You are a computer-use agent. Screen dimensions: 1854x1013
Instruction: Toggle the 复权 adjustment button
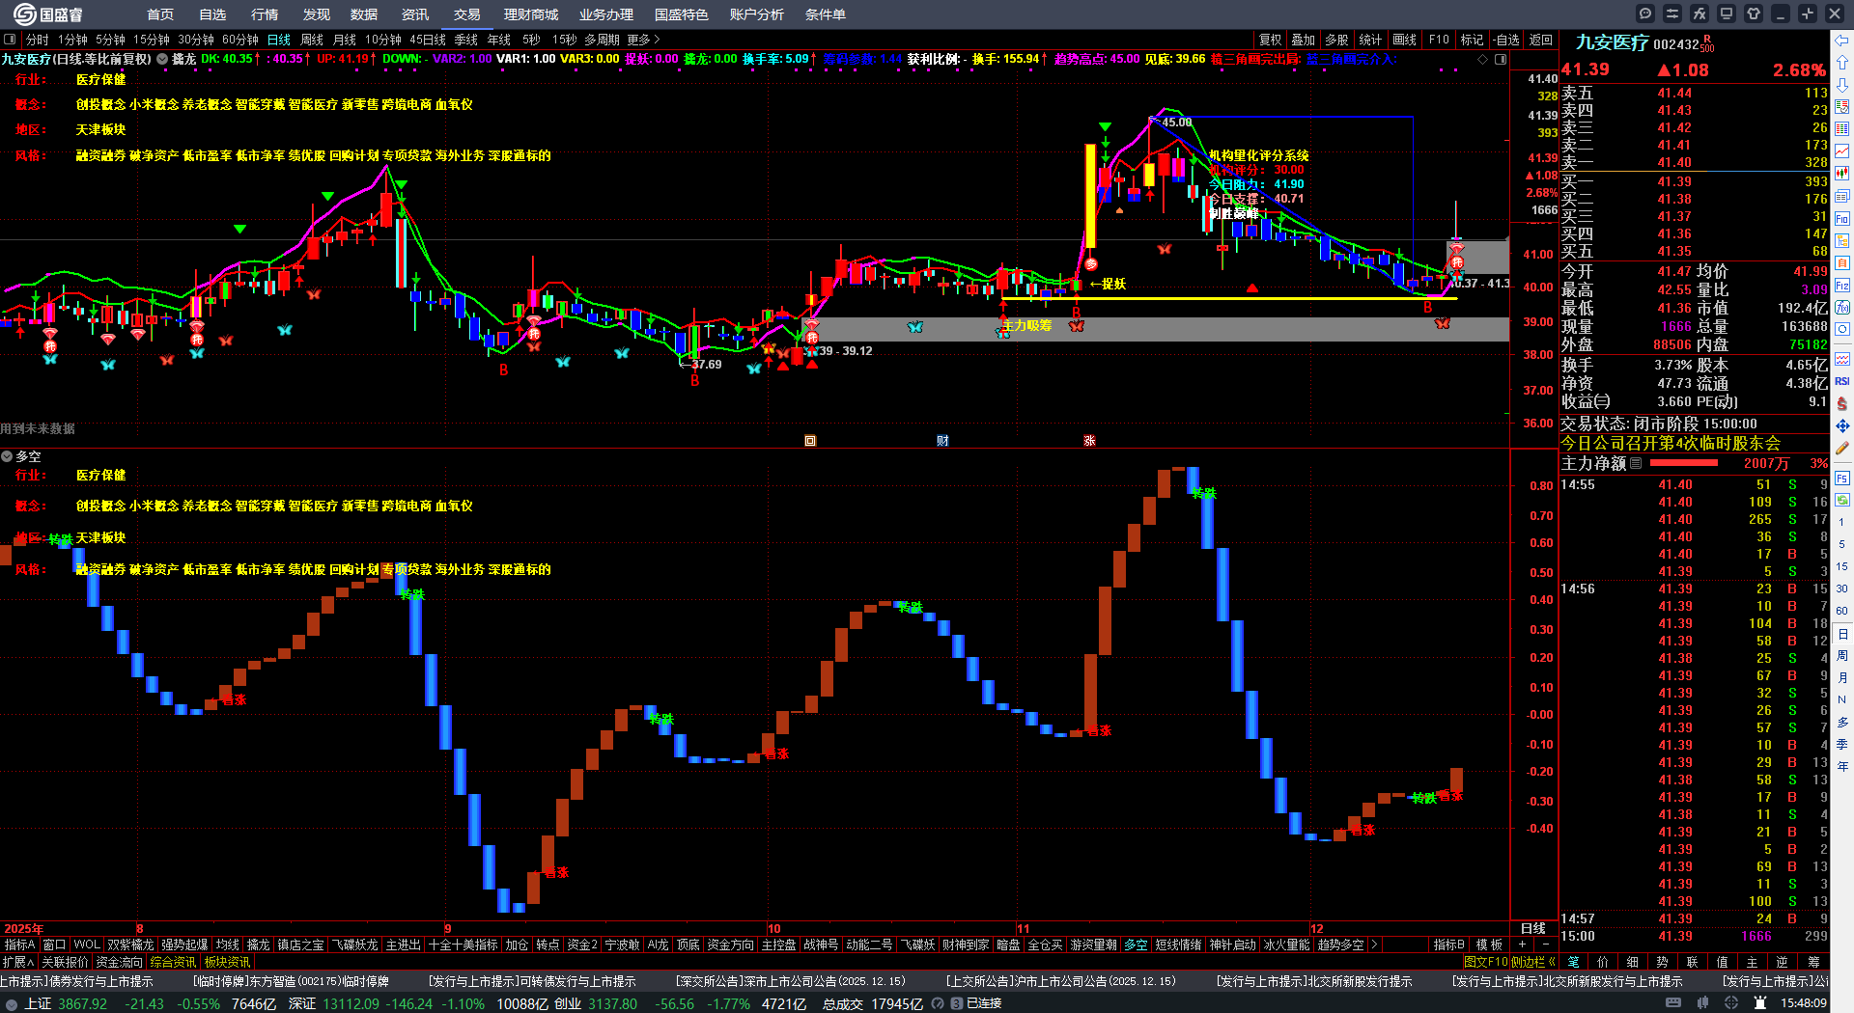(x=1270, y=40)
